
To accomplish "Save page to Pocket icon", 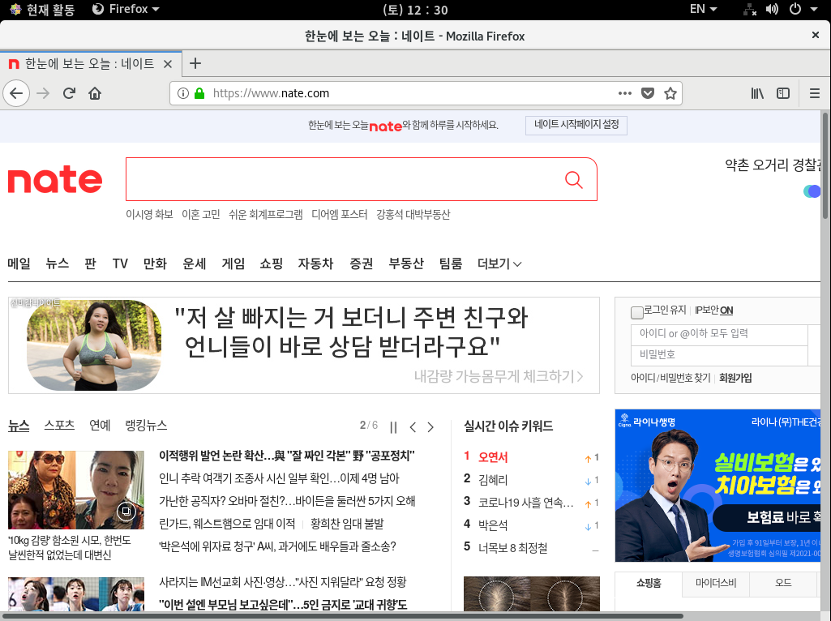I will coord(648,93).
